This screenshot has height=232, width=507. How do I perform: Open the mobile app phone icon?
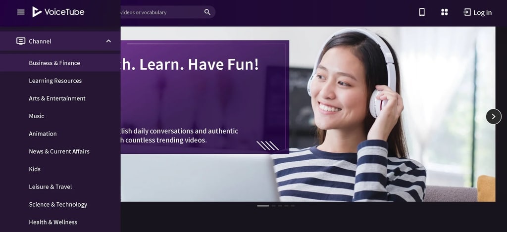(422, 12)
